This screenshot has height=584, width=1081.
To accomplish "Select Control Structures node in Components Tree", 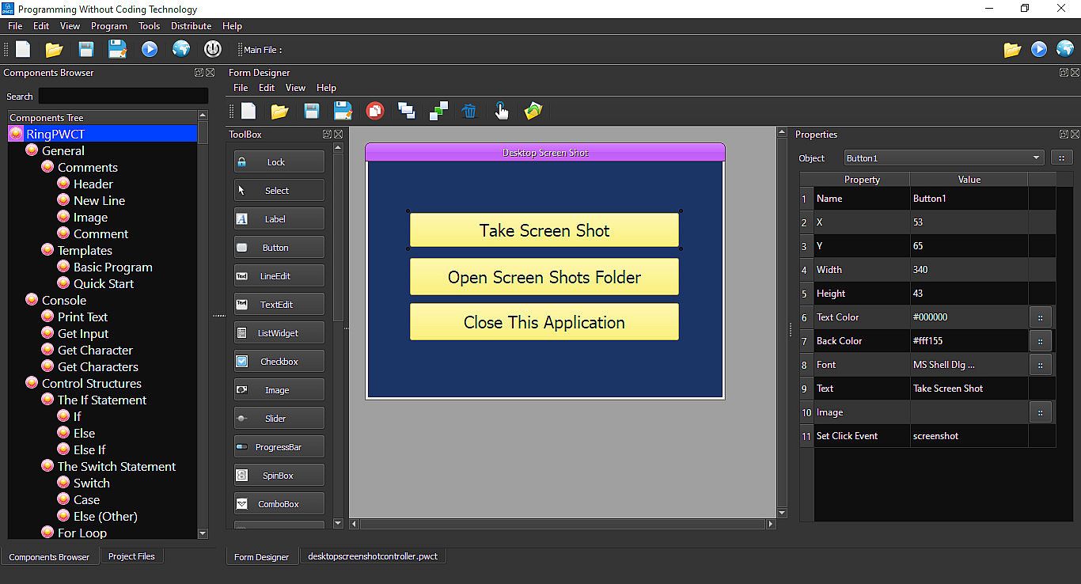I will click(91, 383).
